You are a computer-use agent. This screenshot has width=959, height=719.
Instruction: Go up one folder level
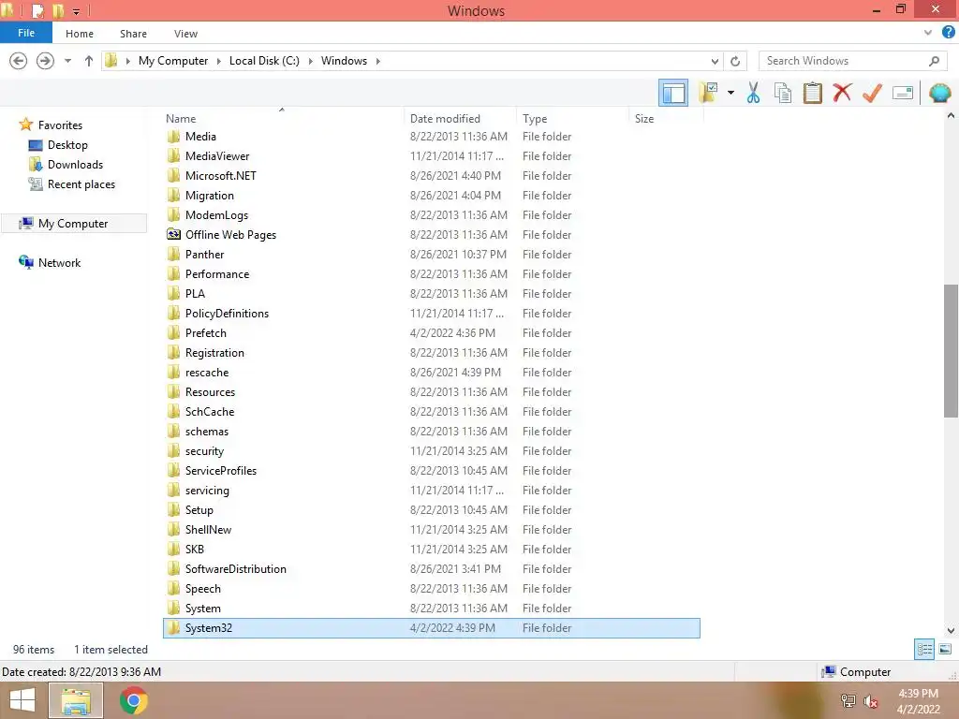[89, 61]
